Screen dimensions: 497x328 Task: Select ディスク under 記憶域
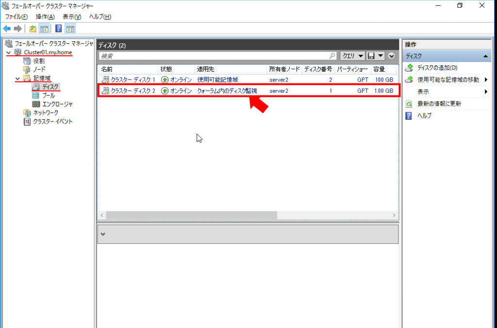(50, 87)
